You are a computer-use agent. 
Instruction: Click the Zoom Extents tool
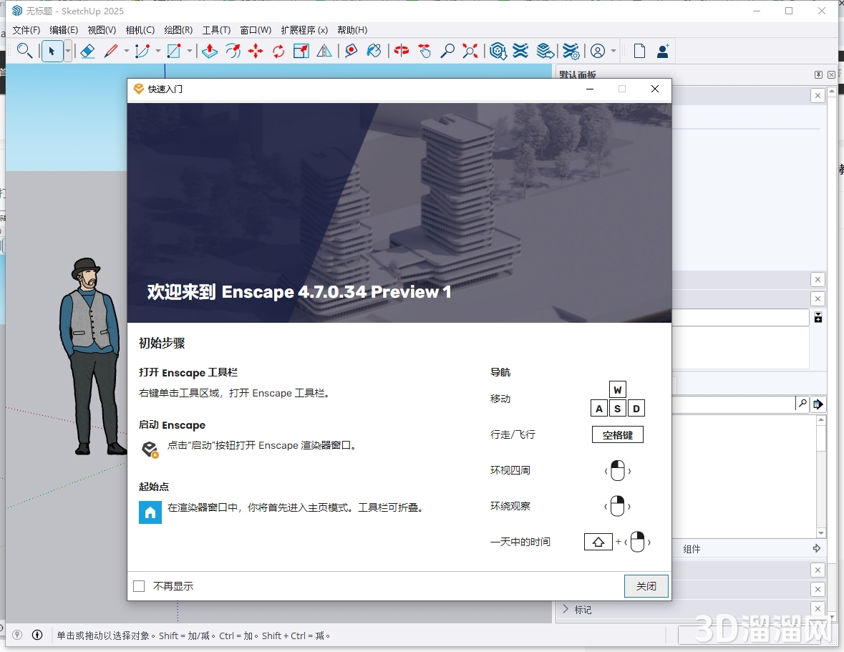coord(470,51)
